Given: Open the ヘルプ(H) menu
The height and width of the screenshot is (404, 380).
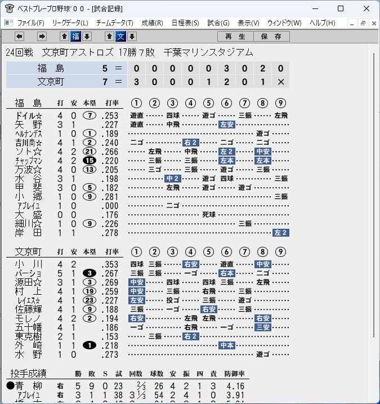Looking at the screenshot, I should coord(323,23).
